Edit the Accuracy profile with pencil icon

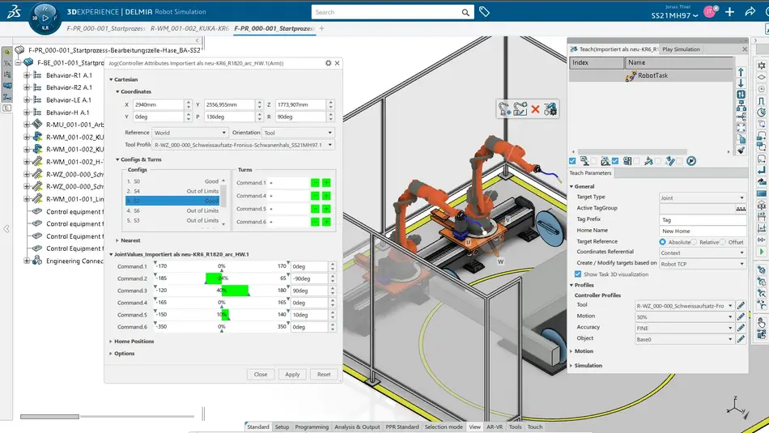[741, 328]
